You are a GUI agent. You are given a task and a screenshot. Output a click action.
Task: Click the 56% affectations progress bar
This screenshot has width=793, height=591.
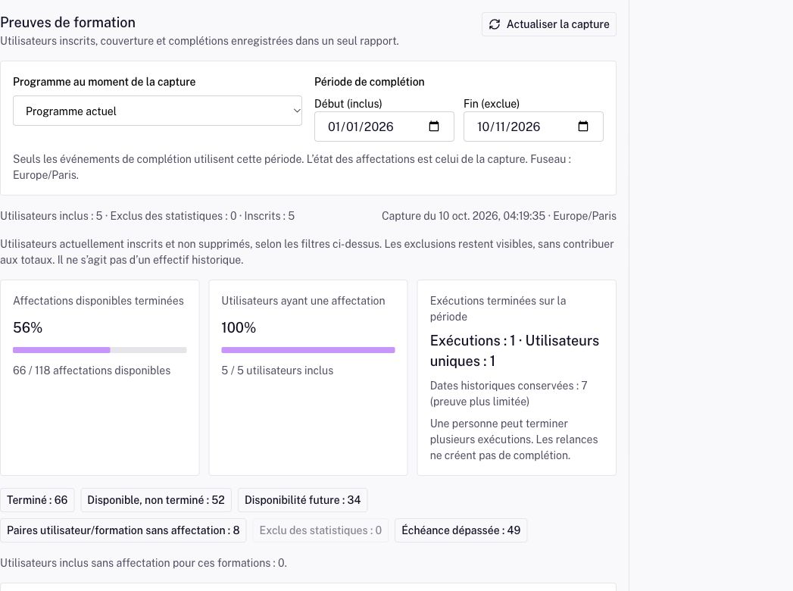coord(100,350)
